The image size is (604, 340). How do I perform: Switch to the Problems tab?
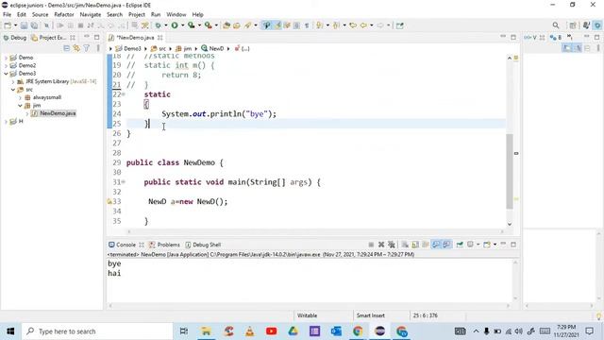tap(165, 245)
